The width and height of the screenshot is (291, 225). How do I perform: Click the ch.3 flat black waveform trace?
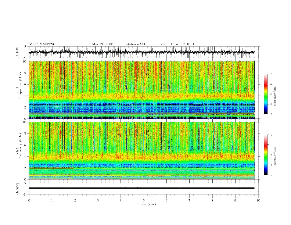[x=141, y=188]
